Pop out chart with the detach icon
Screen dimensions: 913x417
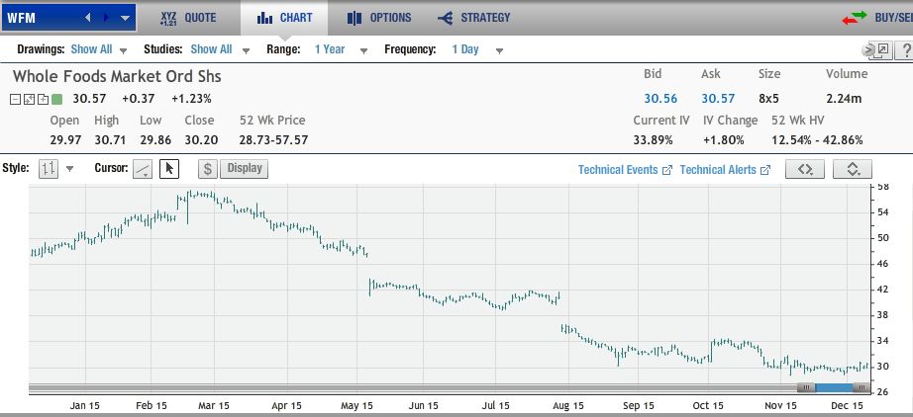tap(882, 50)
